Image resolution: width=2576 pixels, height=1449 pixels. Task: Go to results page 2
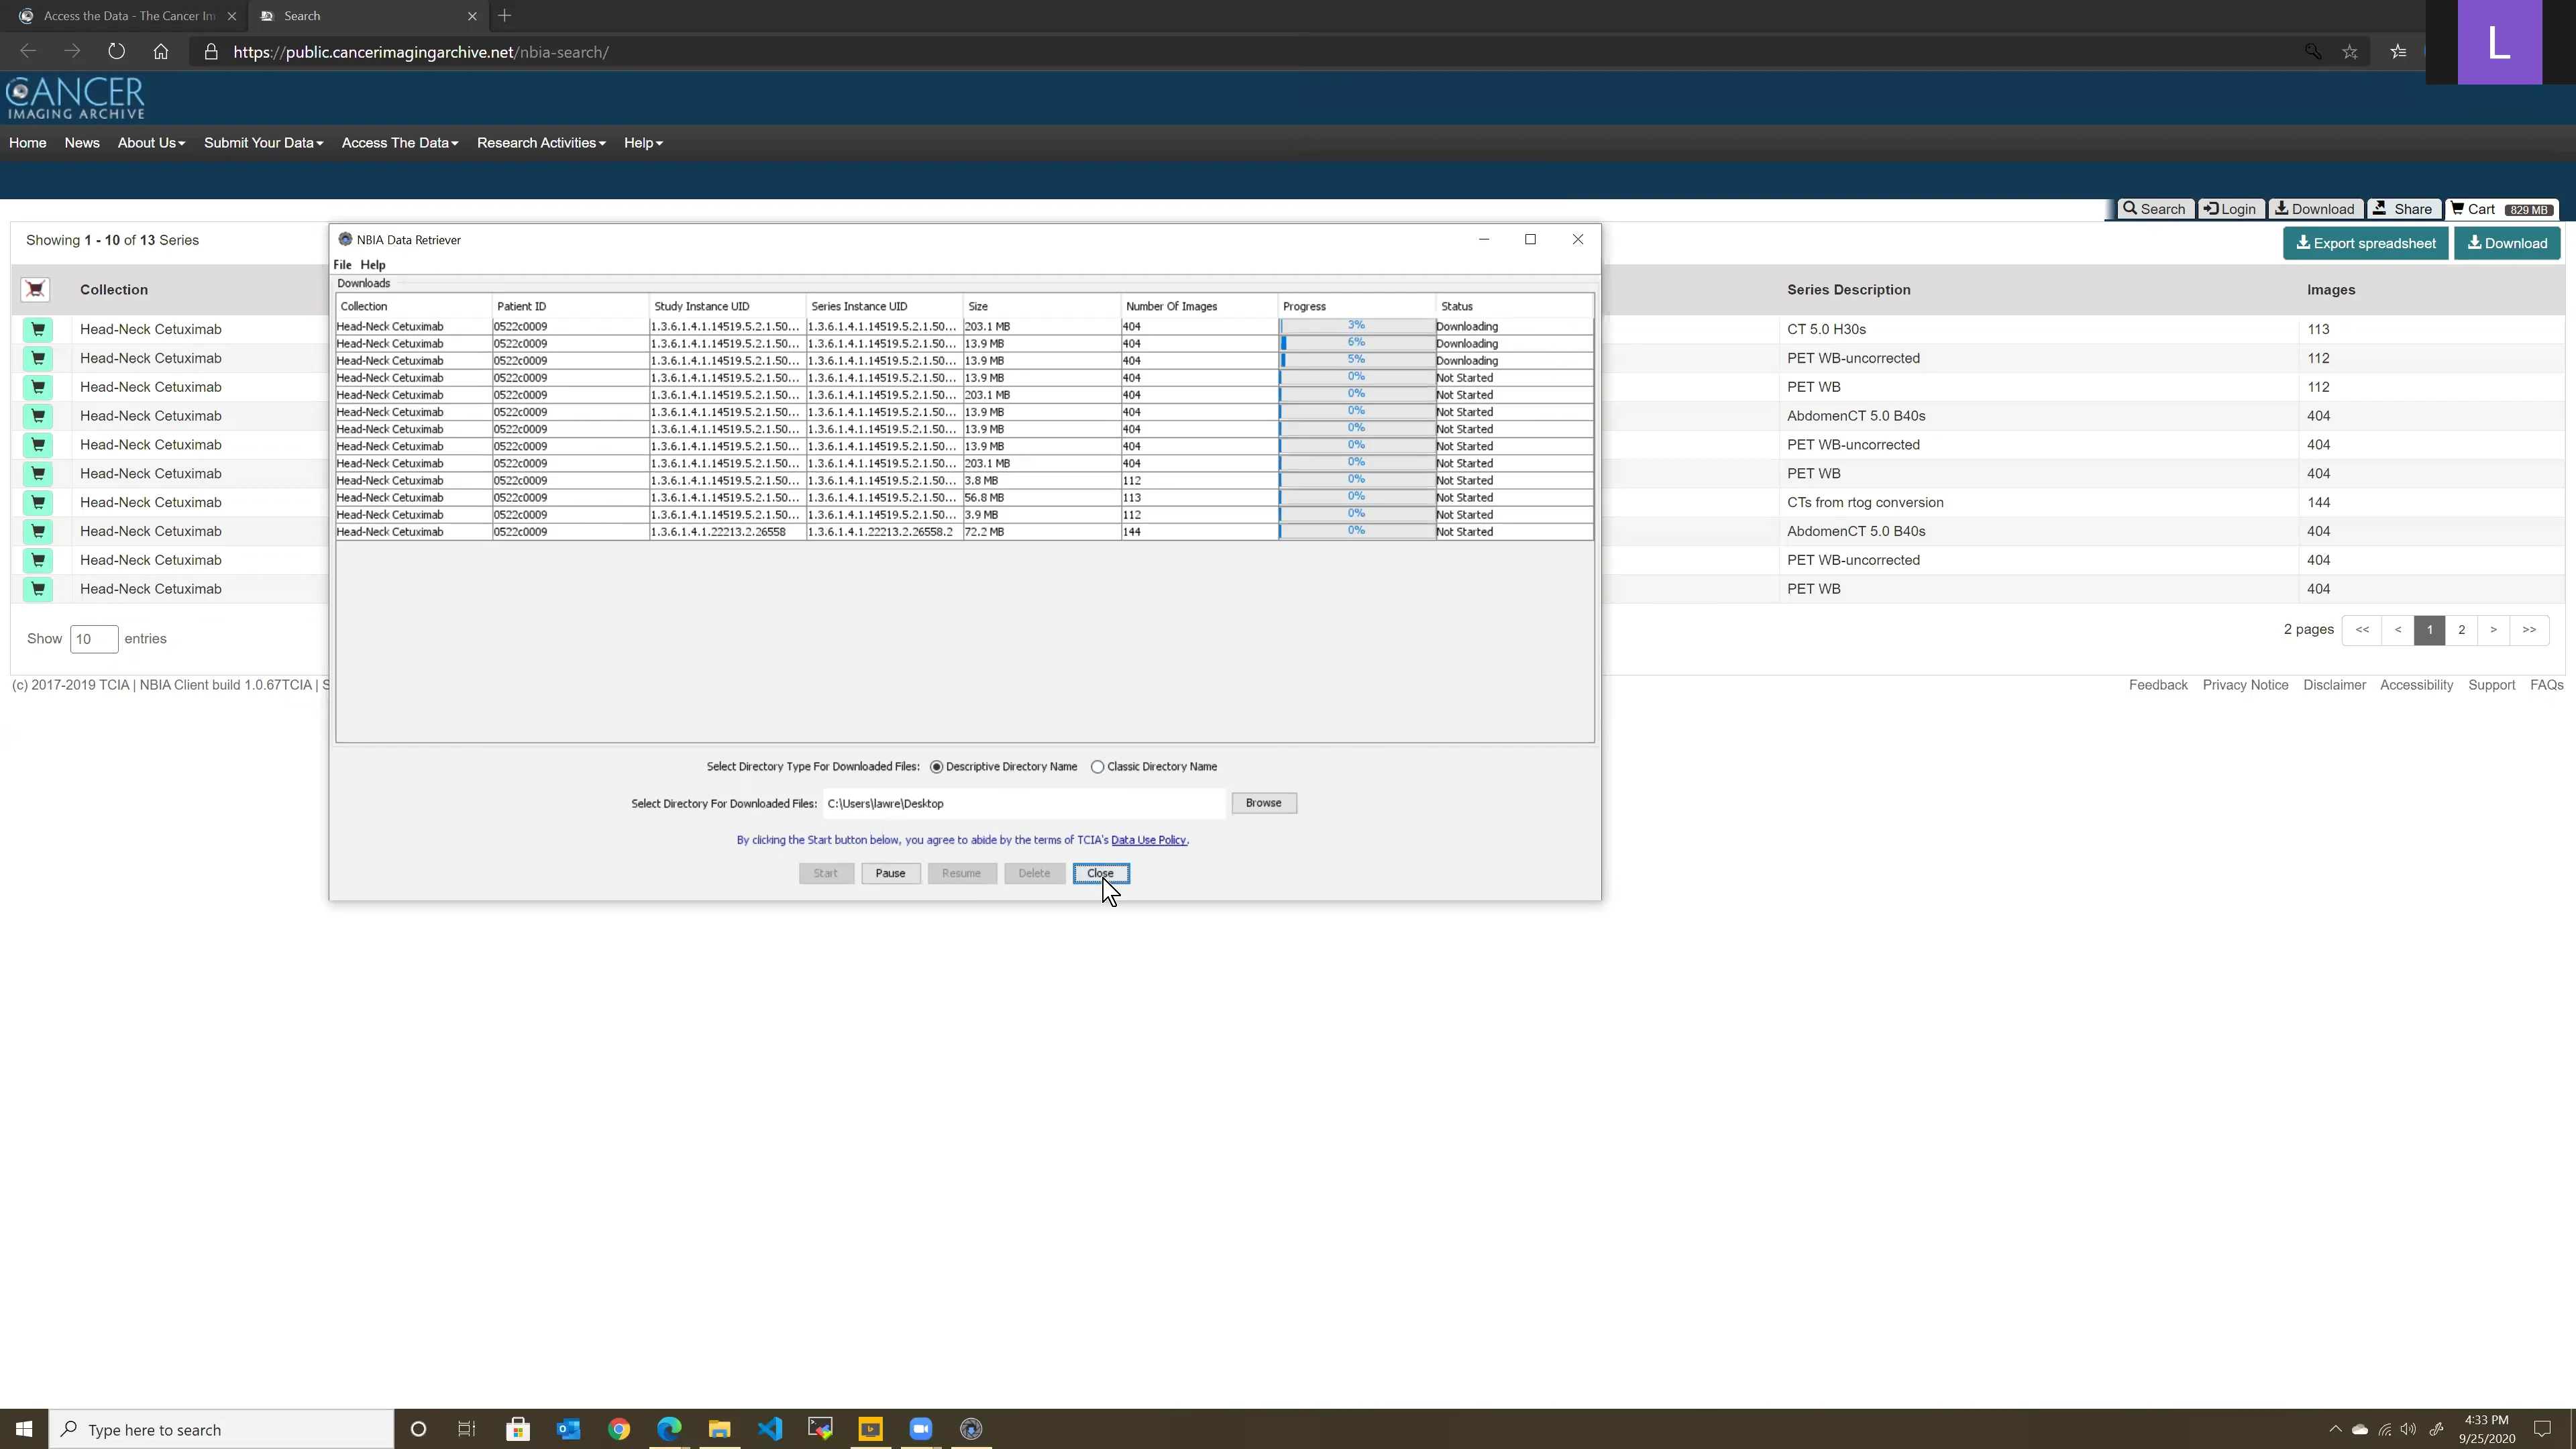2461,630
